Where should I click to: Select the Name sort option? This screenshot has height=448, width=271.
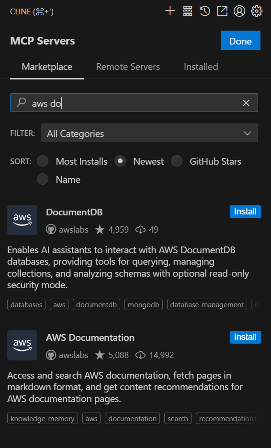pos(58,179)
